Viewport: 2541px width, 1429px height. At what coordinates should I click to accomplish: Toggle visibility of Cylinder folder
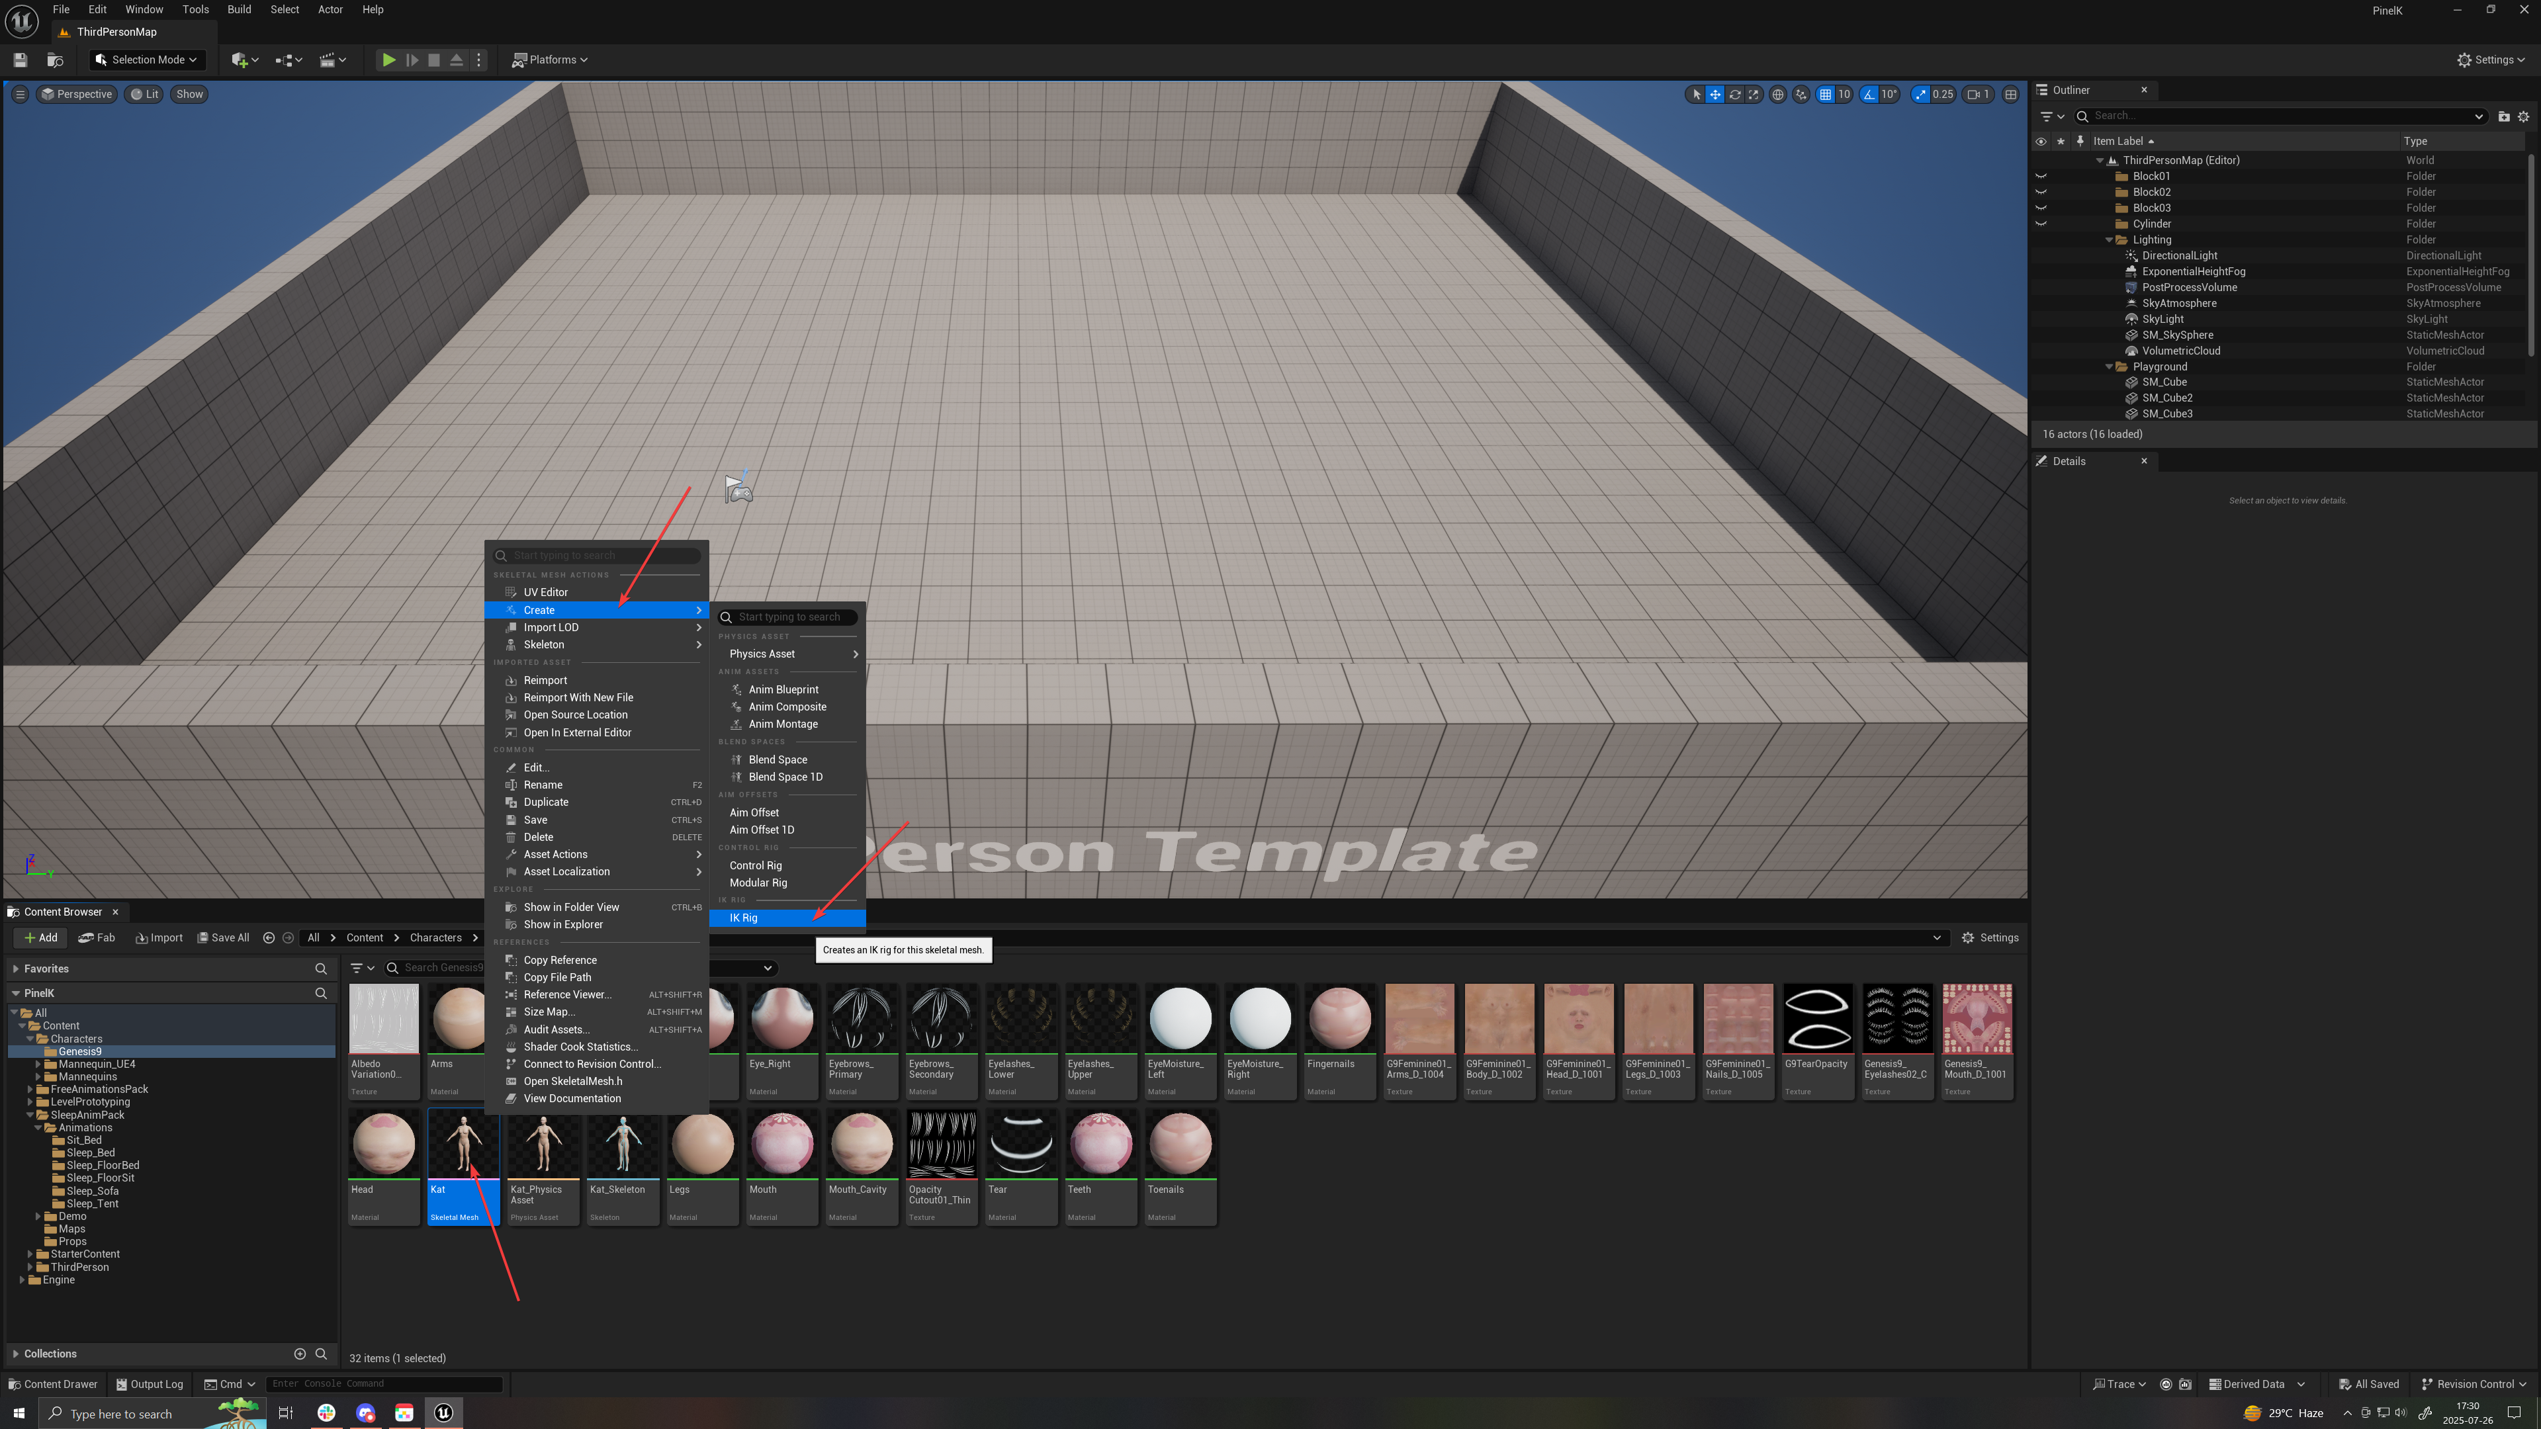[x=2041, y=224]
